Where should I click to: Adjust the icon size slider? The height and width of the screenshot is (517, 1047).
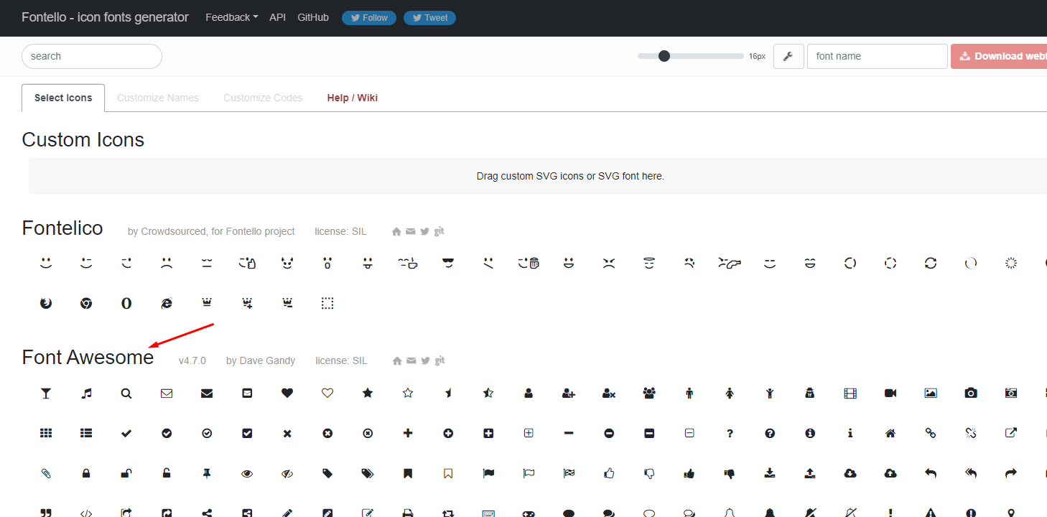click(x=691, y=56)
